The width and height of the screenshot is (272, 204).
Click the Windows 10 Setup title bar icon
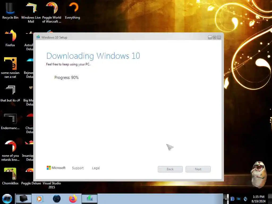[x=38, y=37]
